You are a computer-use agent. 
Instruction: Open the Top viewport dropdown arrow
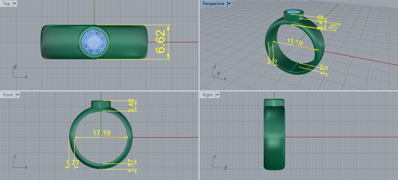(14, 4)
